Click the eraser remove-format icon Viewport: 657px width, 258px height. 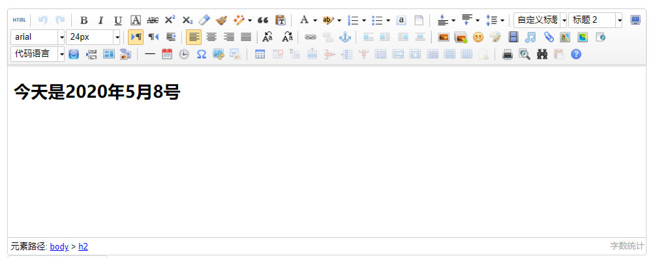point(204,20)
